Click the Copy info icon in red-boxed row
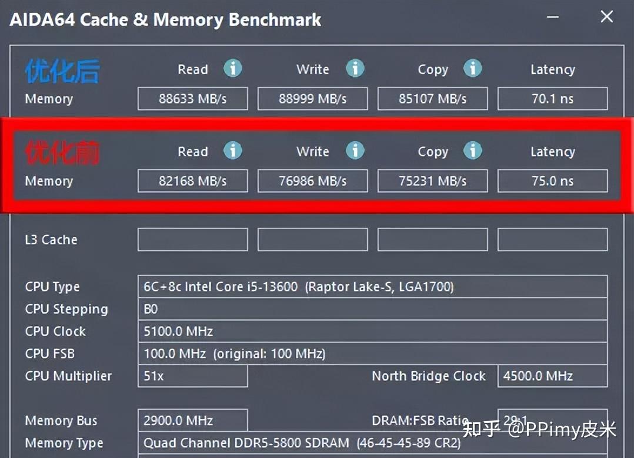This screenshot has width=634, height=458. (473, 150)
